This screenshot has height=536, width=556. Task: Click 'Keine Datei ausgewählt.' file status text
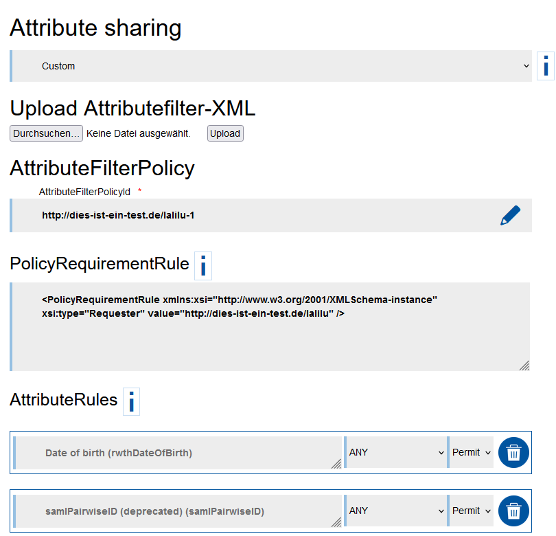pyautogui.click(x=139, y=133)
